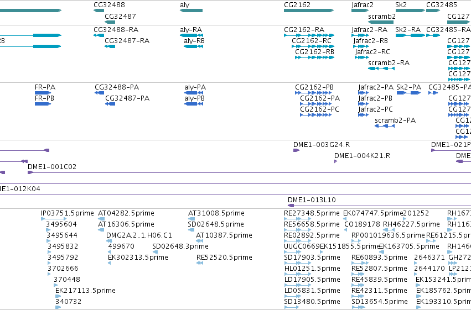Select the Sk2-RA transcript

[x=410, y=35]
